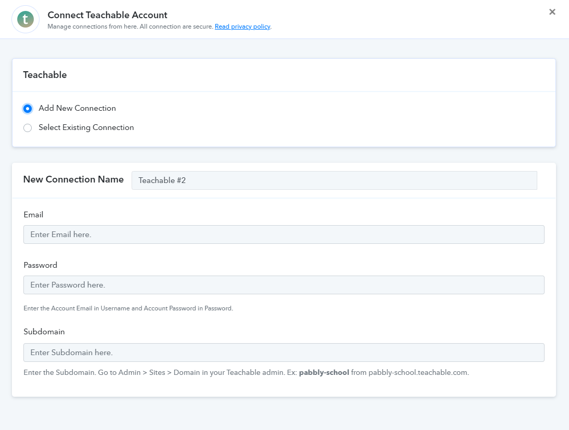Click the Password input field

tap(284, 285)
